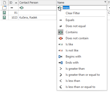Pick the greater than or equal icon
110x95 pixels.
coord(61,75)
